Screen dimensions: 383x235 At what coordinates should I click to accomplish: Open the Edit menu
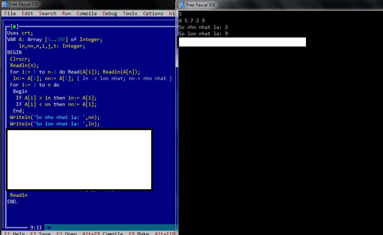[27, 13]
